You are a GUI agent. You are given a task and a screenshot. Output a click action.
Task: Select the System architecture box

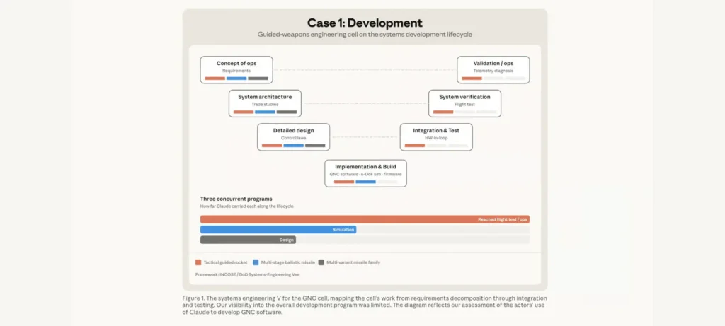click(265, 103)
